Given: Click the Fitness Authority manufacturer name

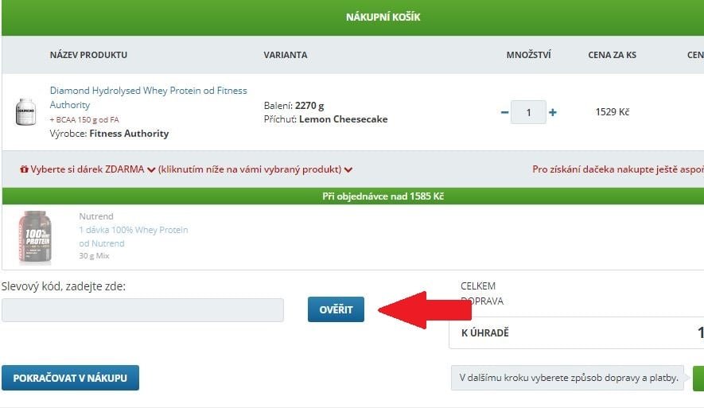Looking at the screenshot, I should (x=129, y=134).
